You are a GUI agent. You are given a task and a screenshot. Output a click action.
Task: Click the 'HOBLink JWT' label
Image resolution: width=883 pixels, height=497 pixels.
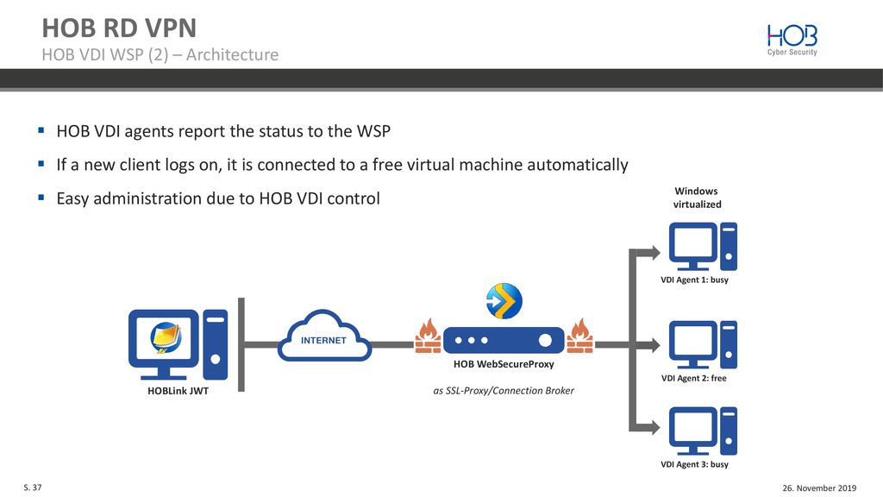[x=178, y=391]
